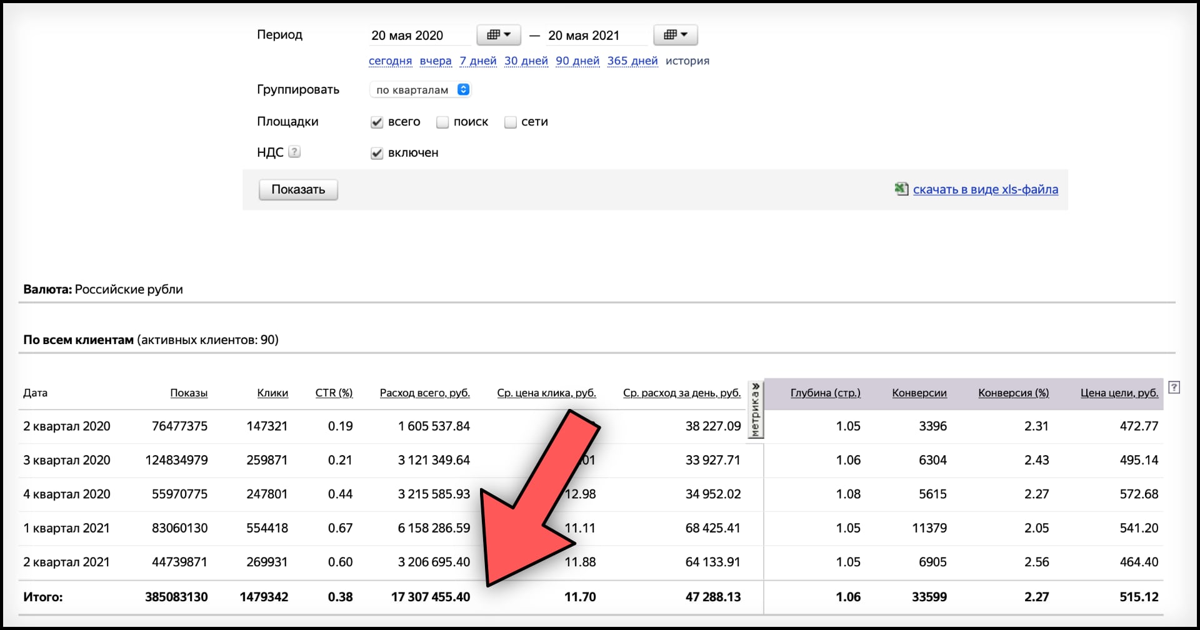Click the start date field 20 мая 2020
The width and height of the screenshot is (1200, 630).
pyautogui.click(x=419, y=36)
